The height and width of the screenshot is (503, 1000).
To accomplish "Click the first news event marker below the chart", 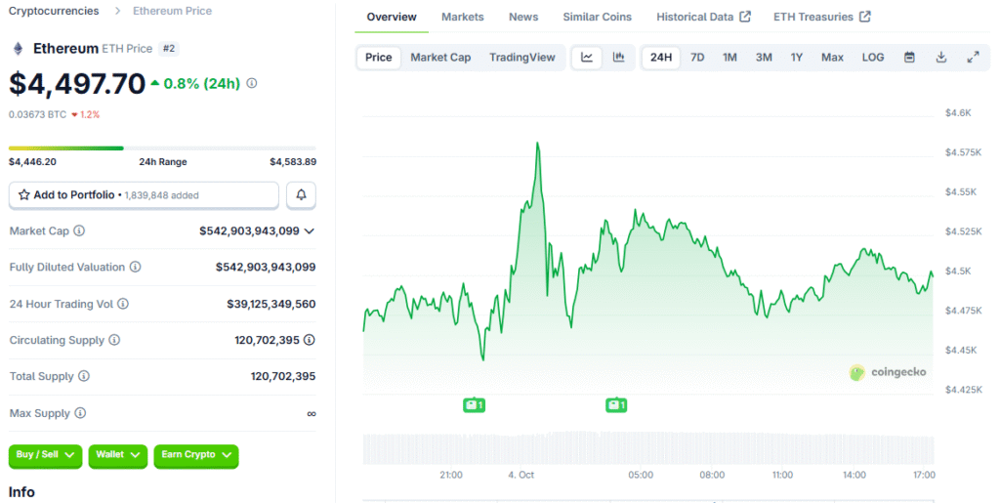I will click(x=474, y=404).
